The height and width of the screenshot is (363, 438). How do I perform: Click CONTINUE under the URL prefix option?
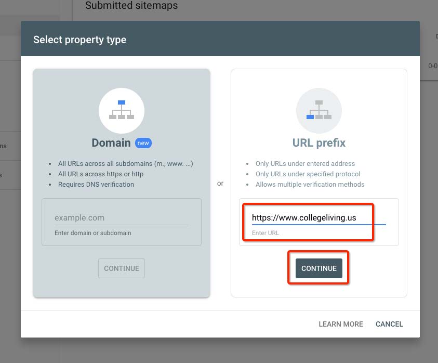[318, 268]
